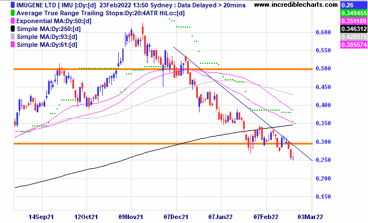Click the 14Sep21 date axis label
Image resolution: width=368 pixels, height=223 pixels.
pyautogui.click(x=41, y=217)
